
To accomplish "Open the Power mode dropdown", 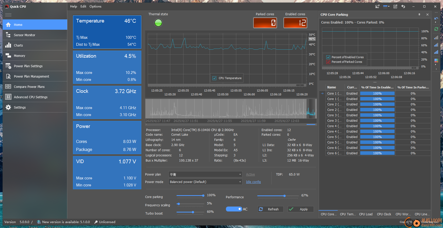I will [205, 182].
